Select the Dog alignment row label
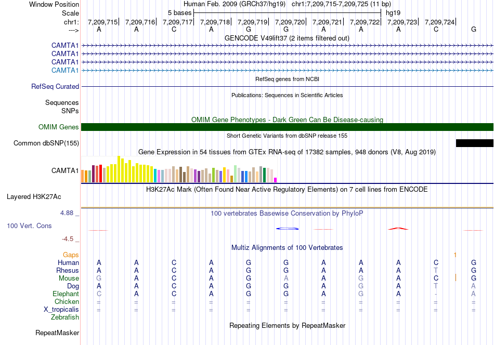 73,286
